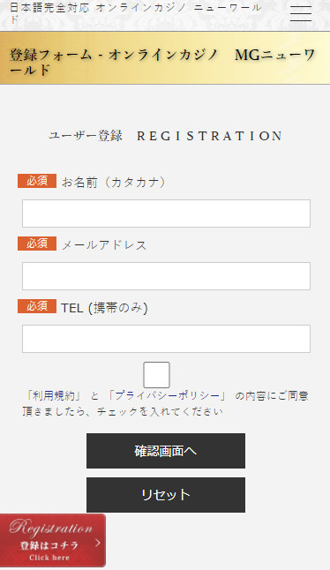This screenshot has width=330, height=570.
Task: Click the gold 登録フォーム title banner
Action: (x=165, y=58)
